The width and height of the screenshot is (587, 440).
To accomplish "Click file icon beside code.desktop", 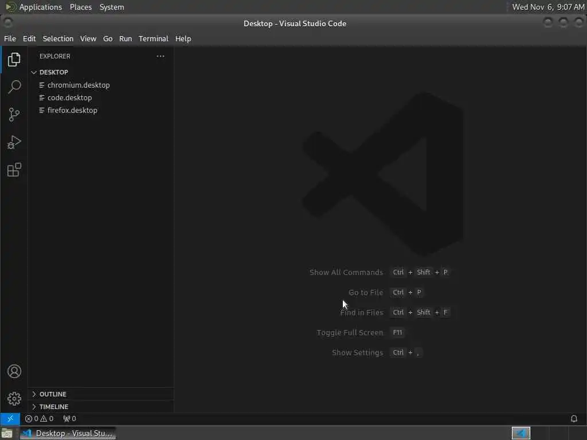I will click(x=41, y=97).
